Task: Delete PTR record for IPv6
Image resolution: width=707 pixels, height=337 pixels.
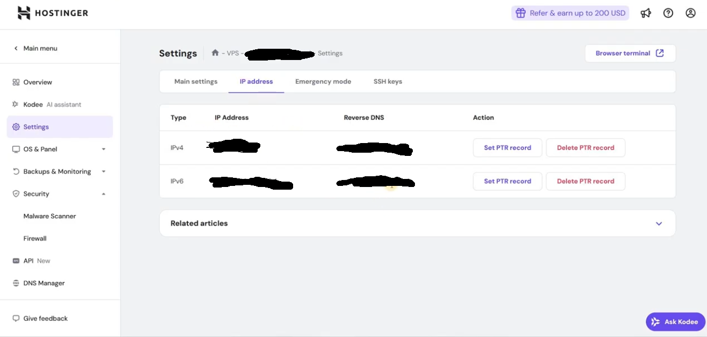Action: click(585, 182)
